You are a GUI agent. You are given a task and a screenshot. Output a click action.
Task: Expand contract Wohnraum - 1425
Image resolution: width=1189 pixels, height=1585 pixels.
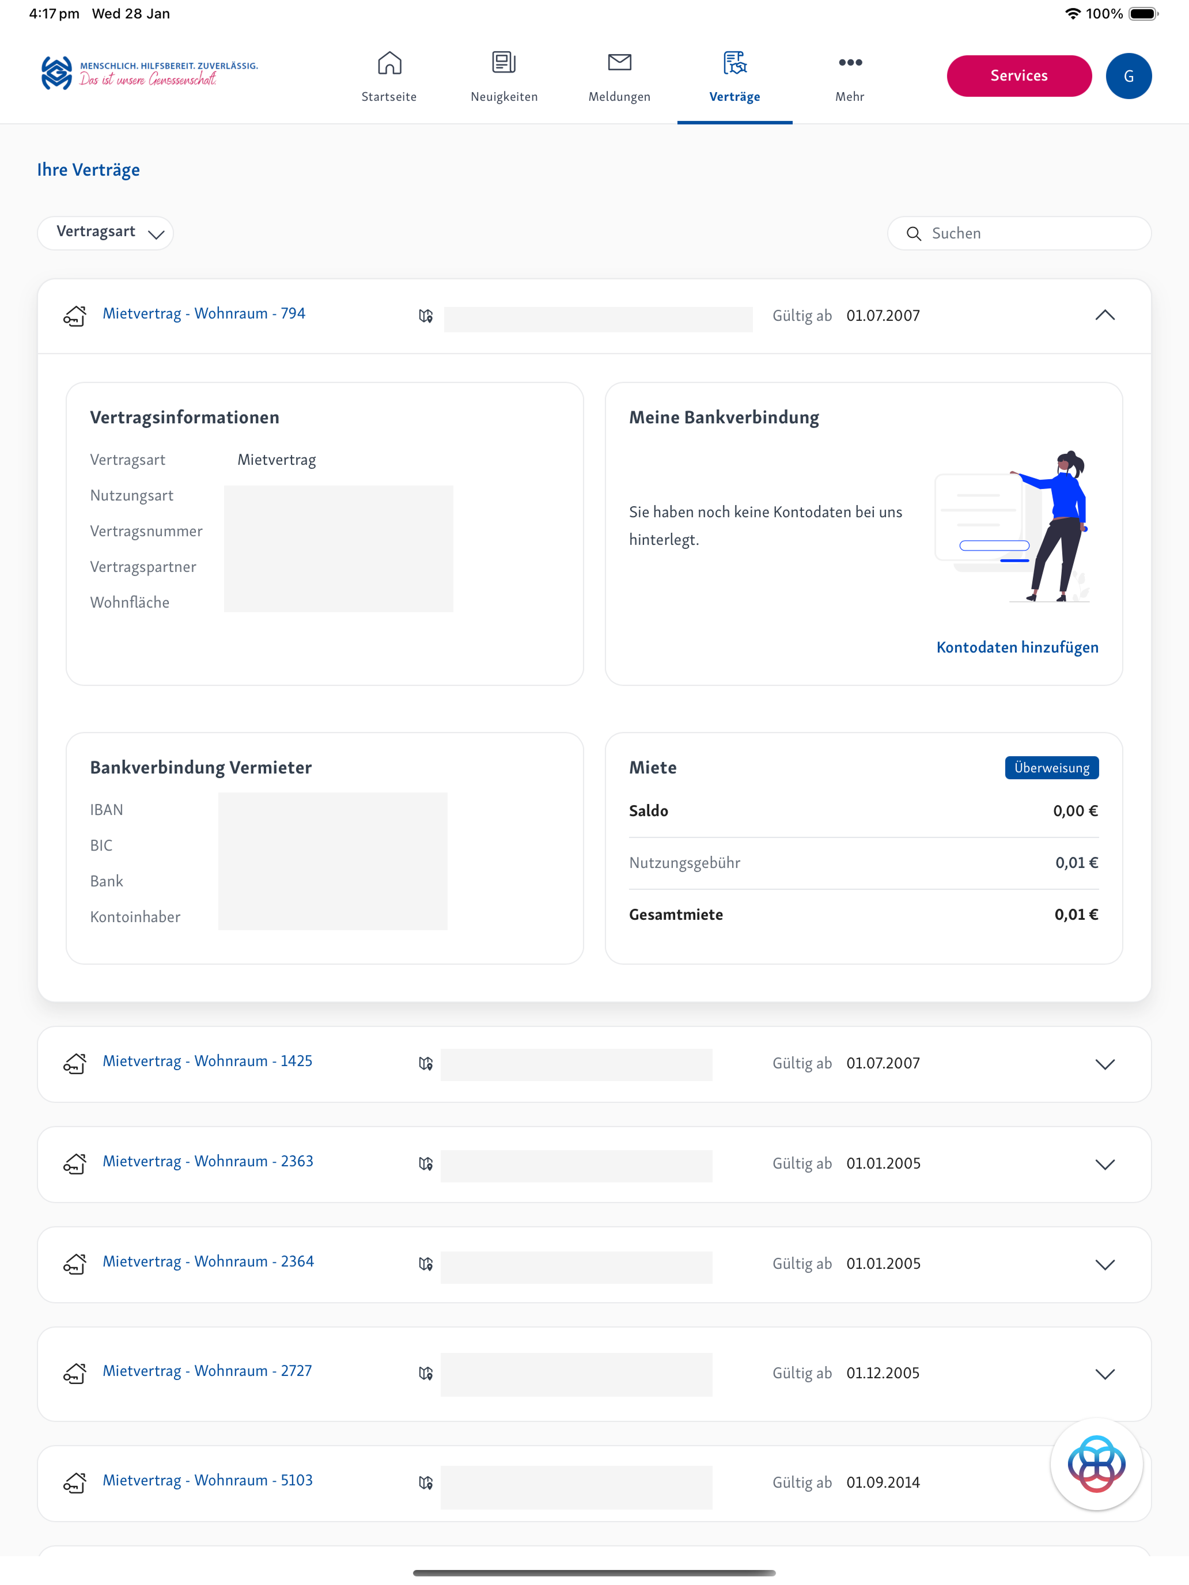1104,1064
